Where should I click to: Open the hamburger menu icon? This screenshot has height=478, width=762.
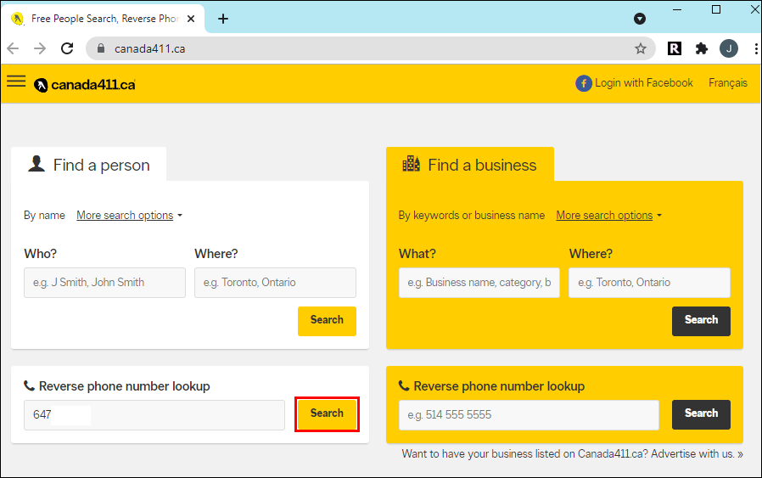point(16,82)
